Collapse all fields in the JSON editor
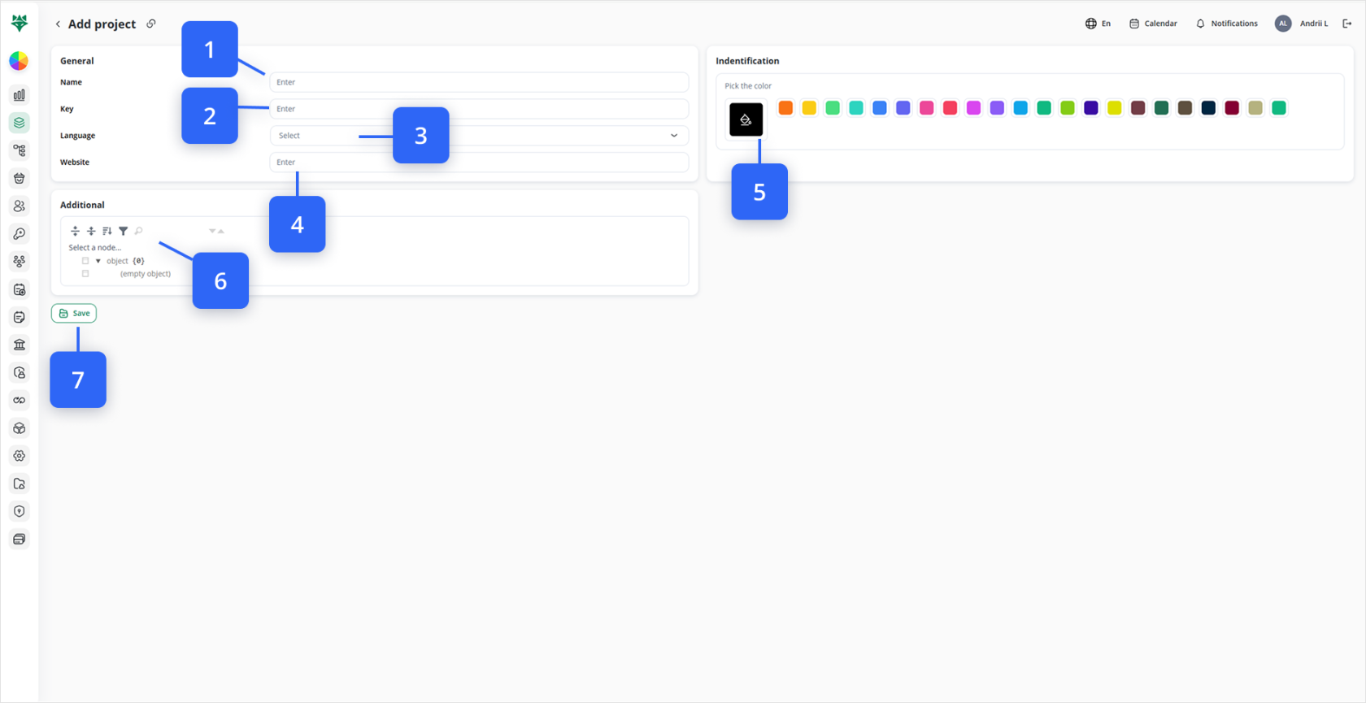Screen dimensions: 1366x703 click(91, 231)
